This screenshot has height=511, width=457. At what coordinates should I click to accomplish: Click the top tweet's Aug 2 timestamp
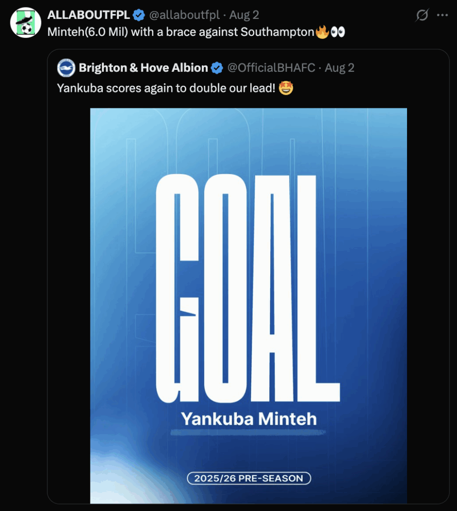(244, 15)
